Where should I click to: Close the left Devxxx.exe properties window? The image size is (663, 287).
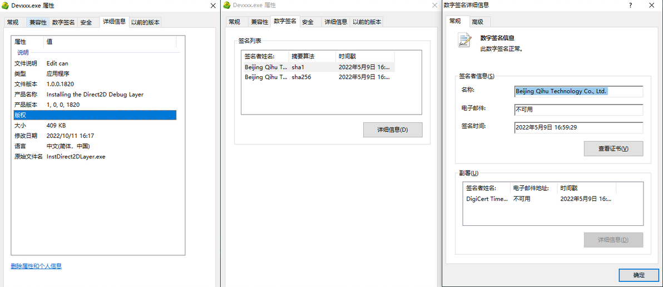[213, 6]
